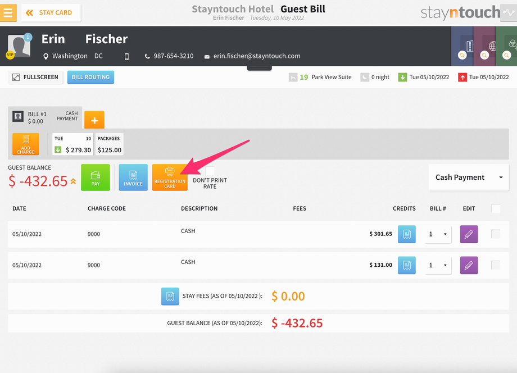The height and width of the screenshot is (373, 517).
Task: Click Erin Fischer's guest avatar
Action: 19,46
